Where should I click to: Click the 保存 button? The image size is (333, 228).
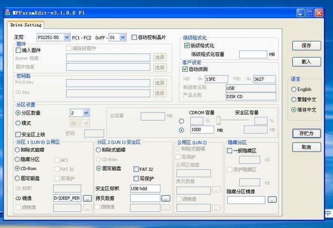point(306,46)
